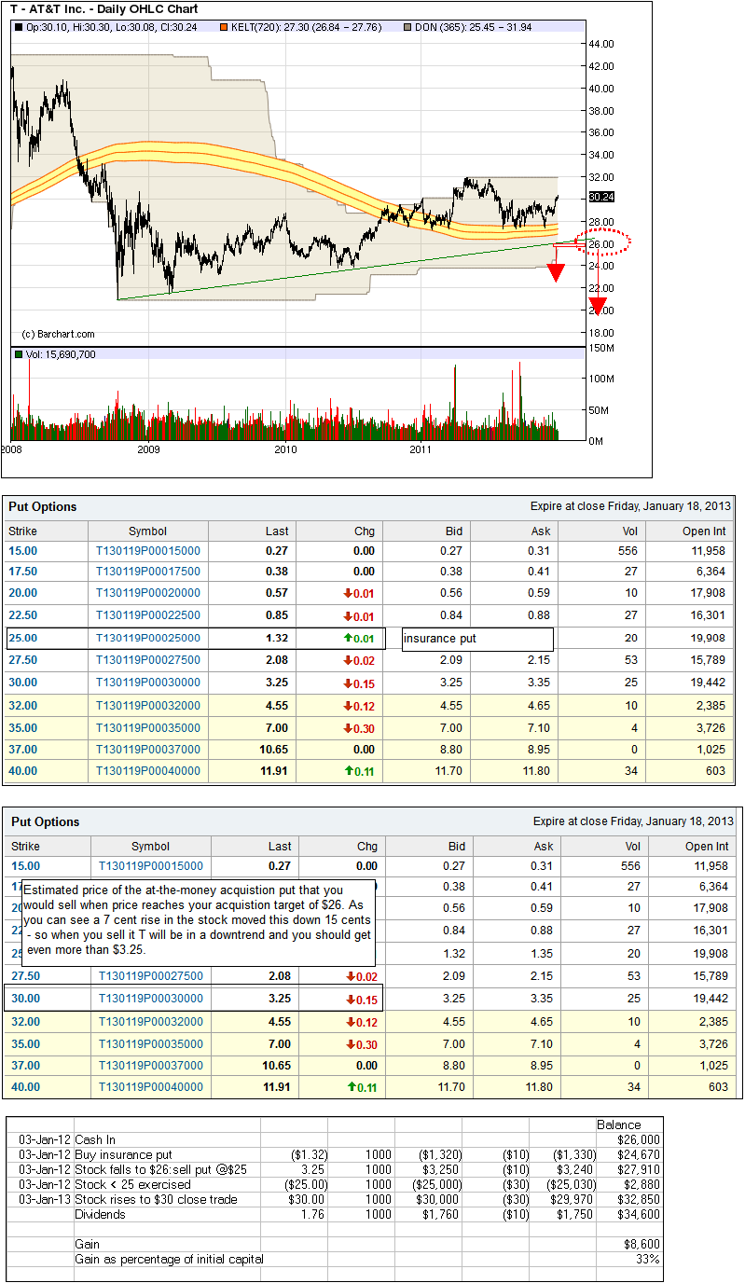Sort by Bid header in lower table

pyautogui.click(x=457, y=846)
